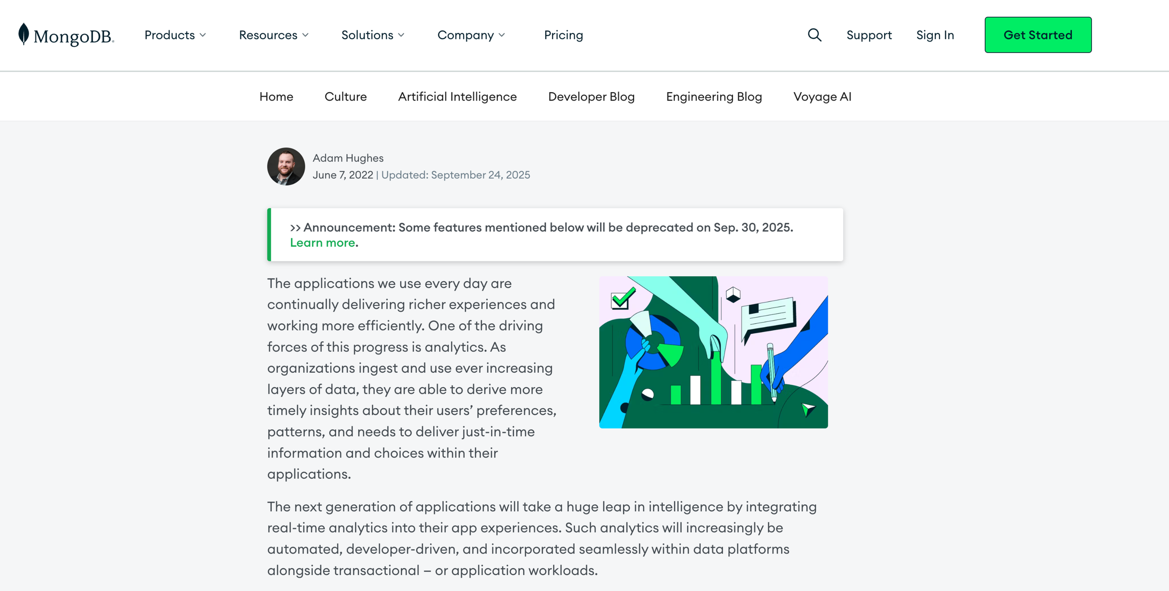Open the Support link
Screen dimensions: 1169x591
[x=869, y=35]
